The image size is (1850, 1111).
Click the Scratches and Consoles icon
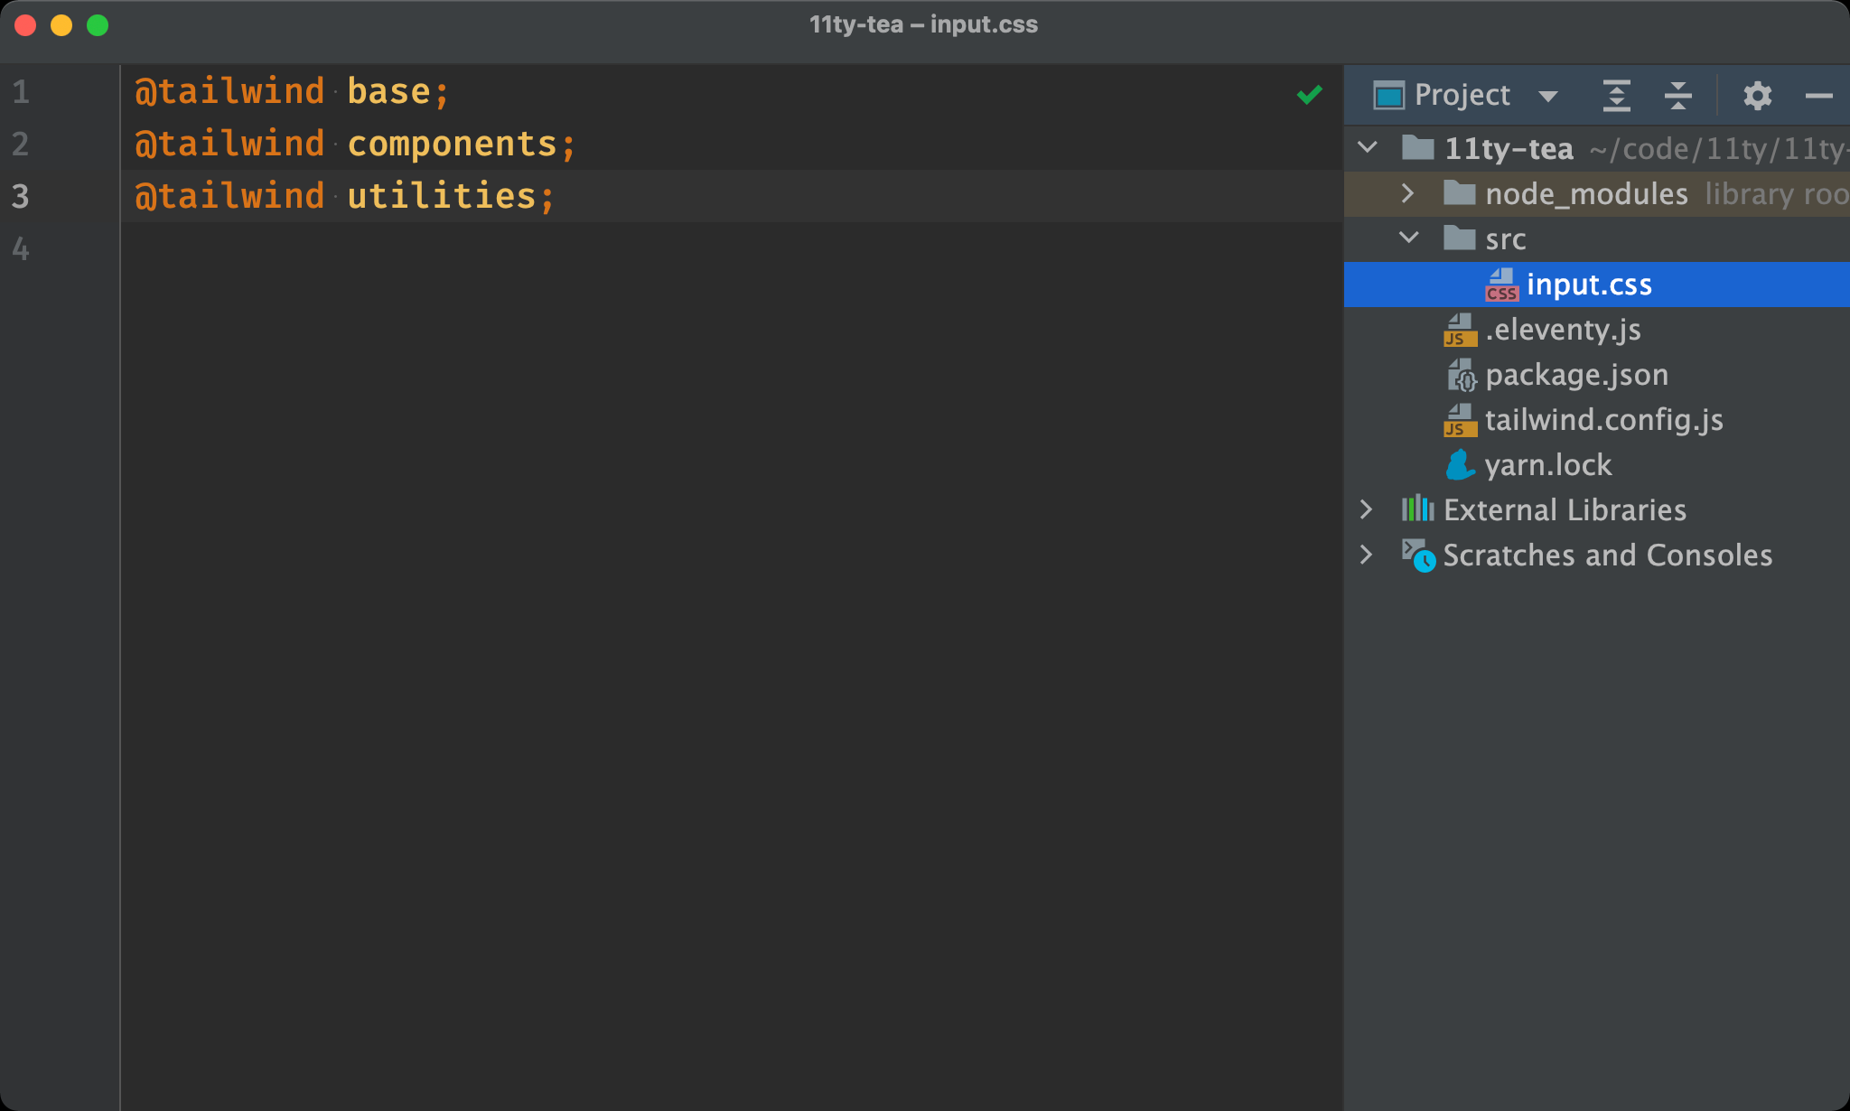[1418, 555]
